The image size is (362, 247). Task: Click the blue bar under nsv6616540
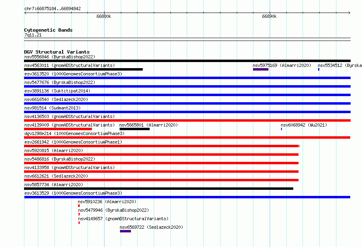pyautogui.click(x=187, y=103)
